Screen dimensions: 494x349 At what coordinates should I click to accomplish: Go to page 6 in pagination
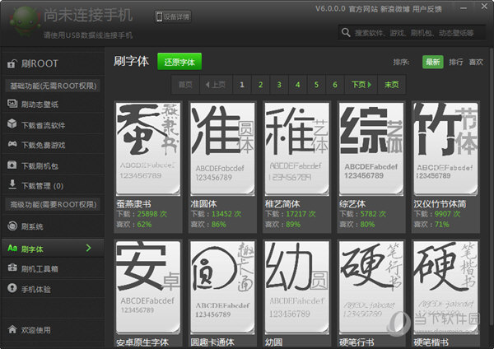(335, 85)
